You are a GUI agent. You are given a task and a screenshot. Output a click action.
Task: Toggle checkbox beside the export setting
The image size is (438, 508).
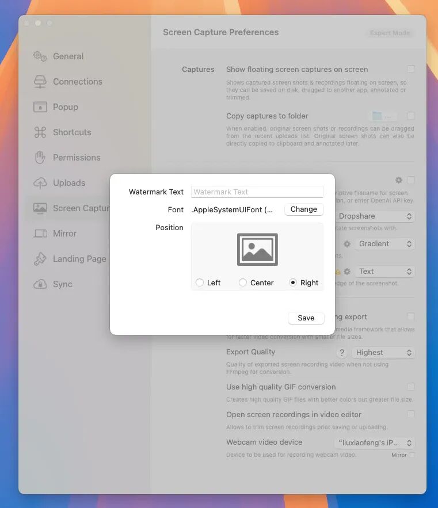click(411, 316)
